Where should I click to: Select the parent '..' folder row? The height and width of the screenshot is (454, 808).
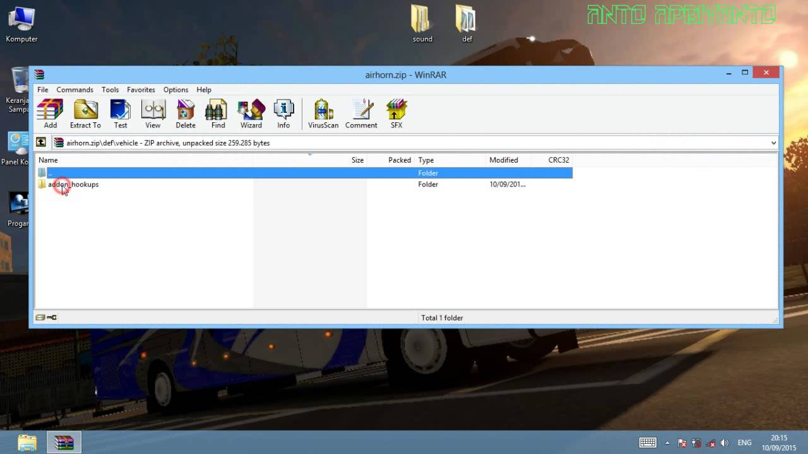(x=304, y=173)
